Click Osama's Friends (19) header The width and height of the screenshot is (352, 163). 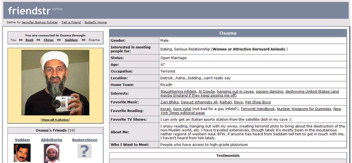(55, 130)
